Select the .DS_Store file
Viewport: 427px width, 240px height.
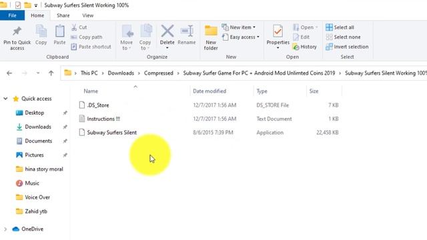tap(98, 105)
